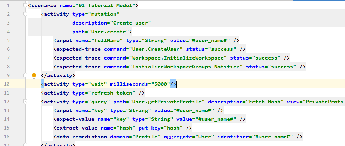Click the status value on line 6
This screenshot has height=146, width=345.
click(222, 49)
